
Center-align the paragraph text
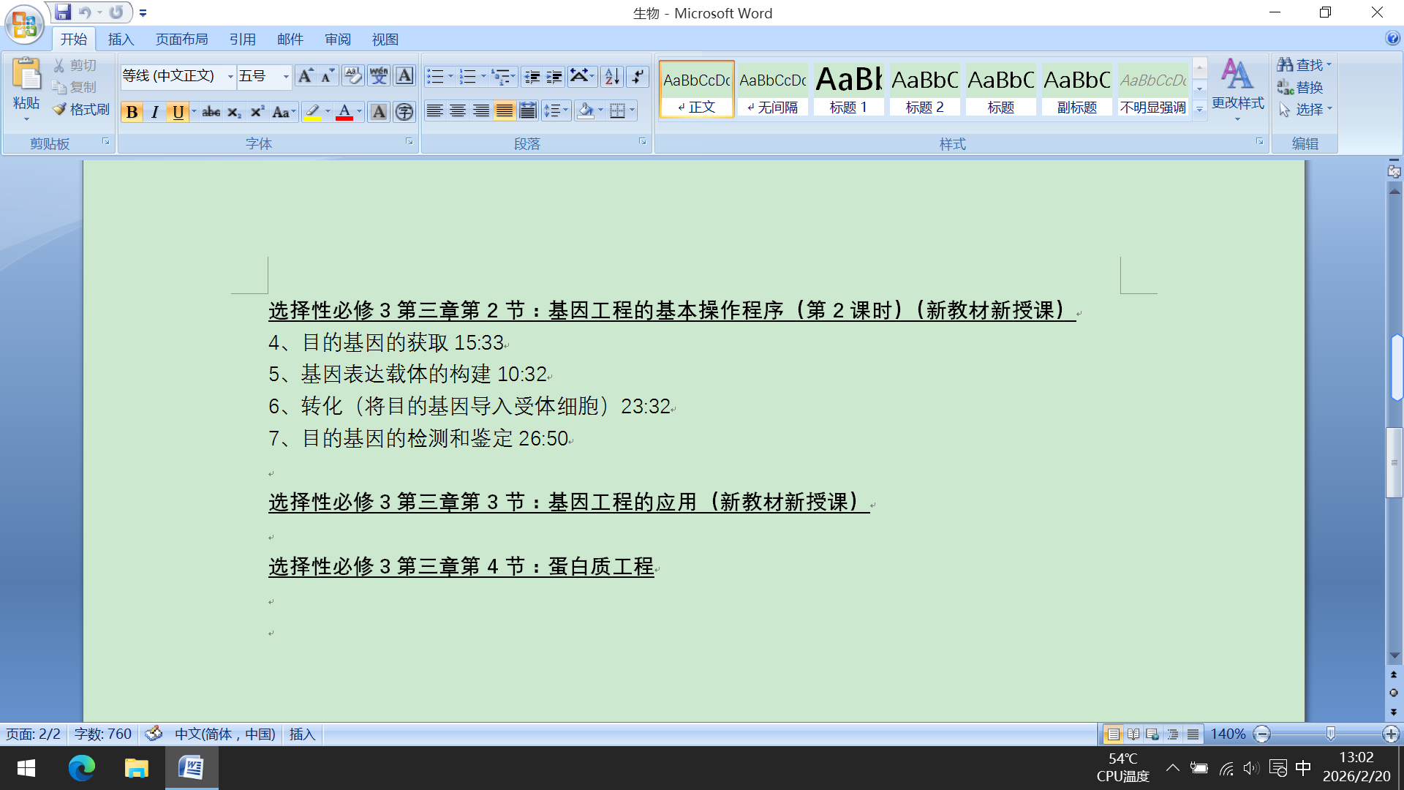click(458, 111)
